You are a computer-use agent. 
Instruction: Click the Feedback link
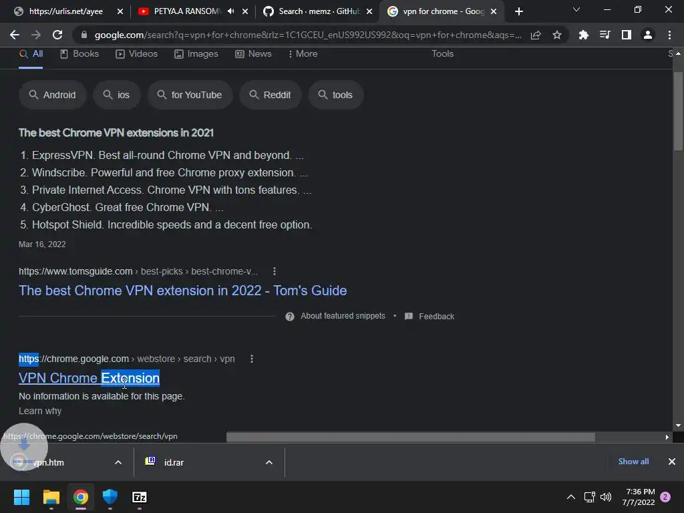[437, 316]
